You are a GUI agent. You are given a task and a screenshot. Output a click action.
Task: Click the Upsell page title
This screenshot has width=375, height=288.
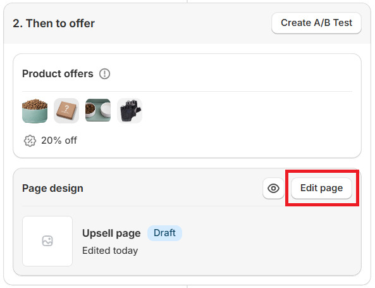pyautogui.click(x=111, y=233)
